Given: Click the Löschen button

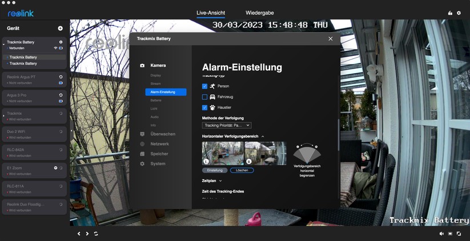Looking at the screenshot, I should [x=242, y=170].
